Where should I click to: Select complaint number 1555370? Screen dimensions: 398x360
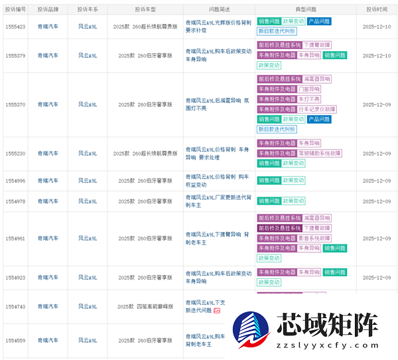point(15,105)
